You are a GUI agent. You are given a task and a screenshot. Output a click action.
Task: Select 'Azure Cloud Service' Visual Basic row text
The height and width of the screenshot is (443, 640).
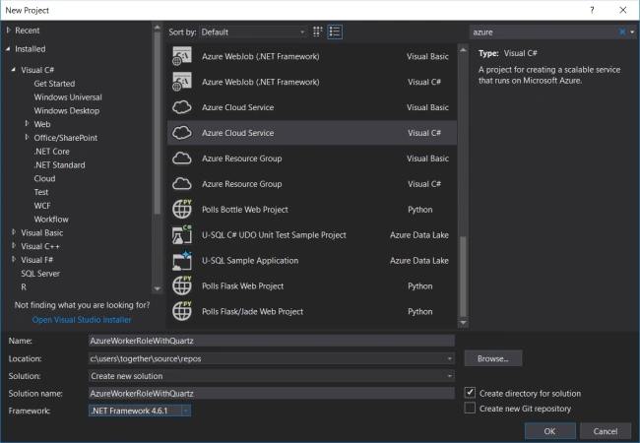pyautogui.click(x=237, y=107)
